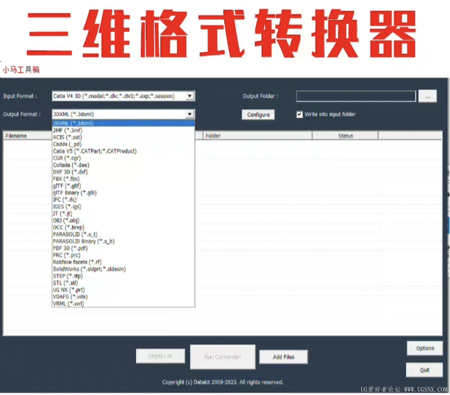Choose 3MF (*.3mf) output format
The image size is (450, 395).
click(x=123, y=130)
